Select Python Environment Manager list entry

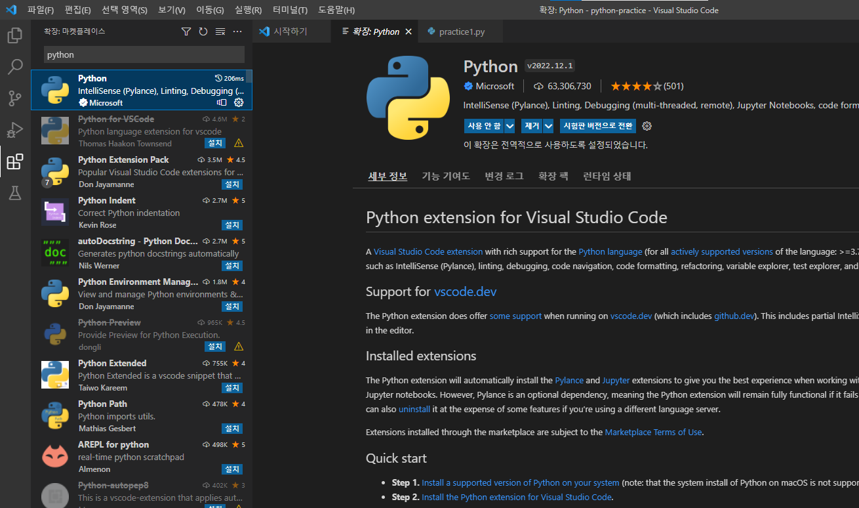(142, 293)
